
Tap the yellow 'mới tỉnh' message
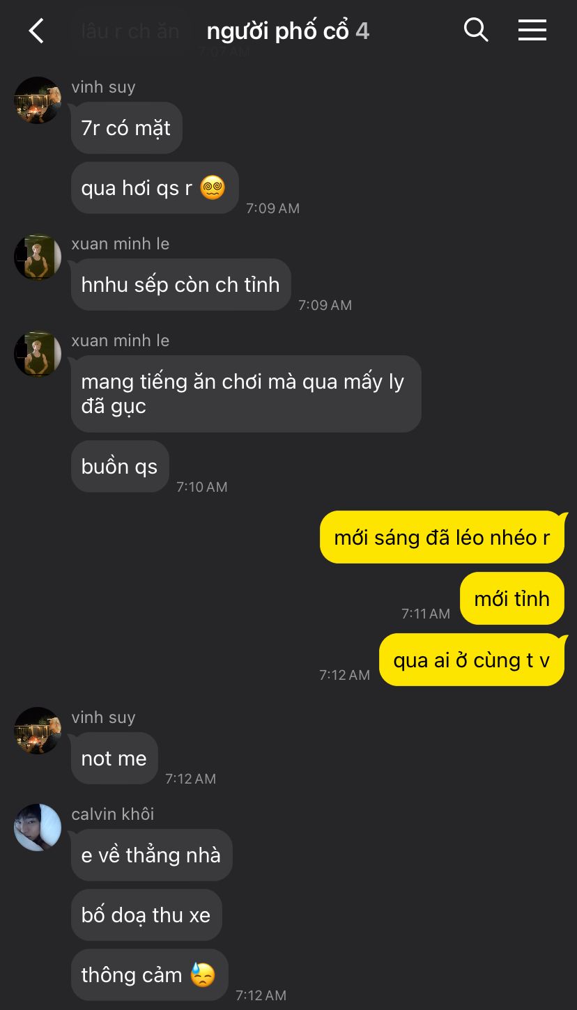point(512,598)
